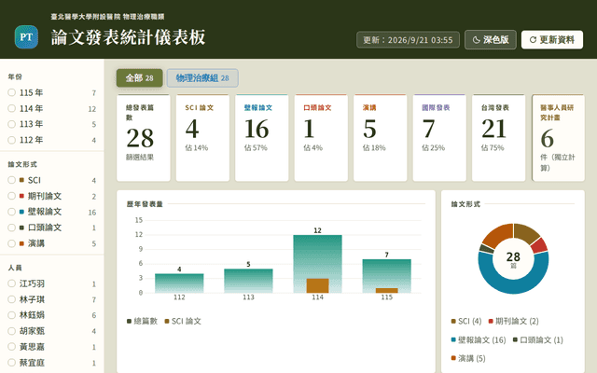Toggle donut legend 演講 (5)

(468, 358)
